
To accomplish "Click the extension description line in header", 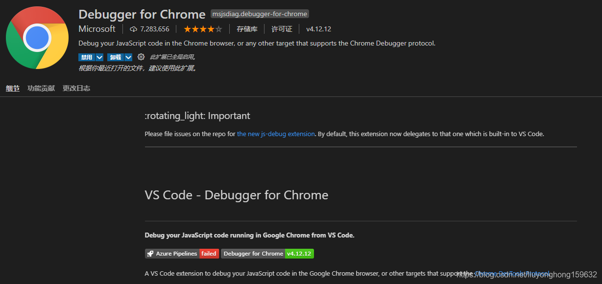I will (x=257, y=43).
